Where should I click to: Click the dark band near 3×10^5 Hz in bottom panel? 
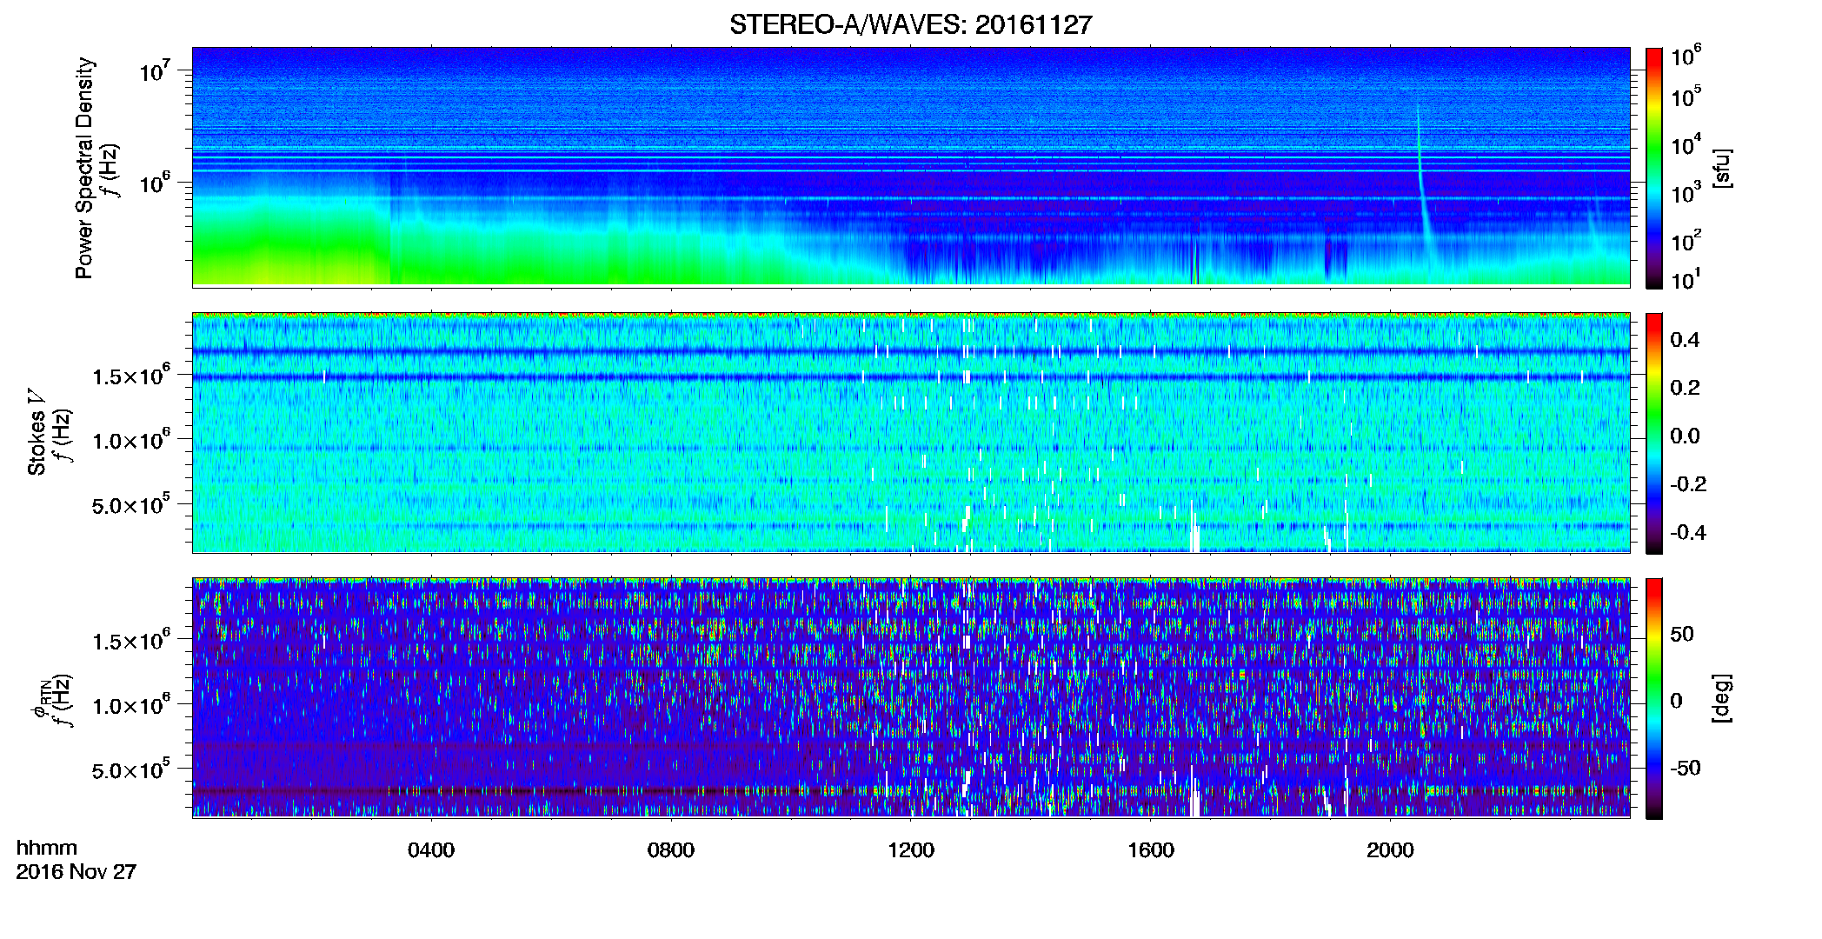(911, 791)
